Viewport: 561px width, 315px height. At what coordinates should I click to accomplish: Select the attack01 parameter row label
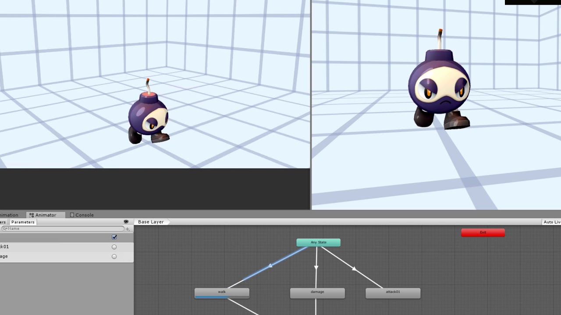point(4,247)
